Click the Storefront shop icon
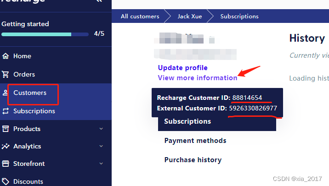 [6, 164]
